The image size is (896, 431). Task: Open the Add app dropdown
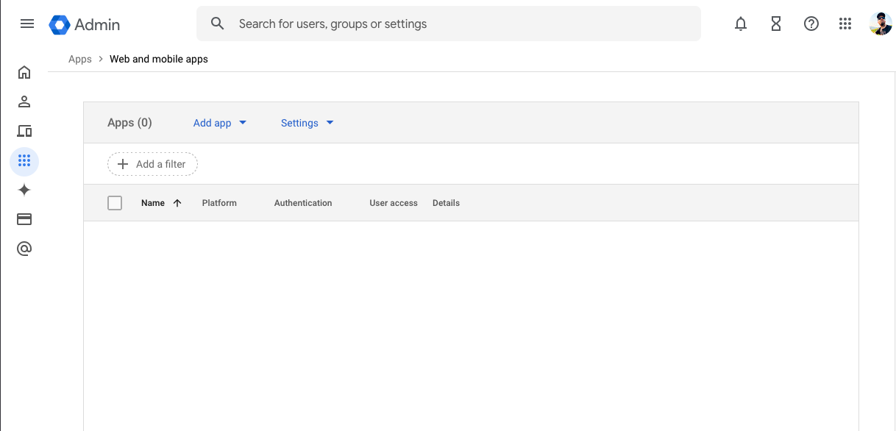(220, 123)
